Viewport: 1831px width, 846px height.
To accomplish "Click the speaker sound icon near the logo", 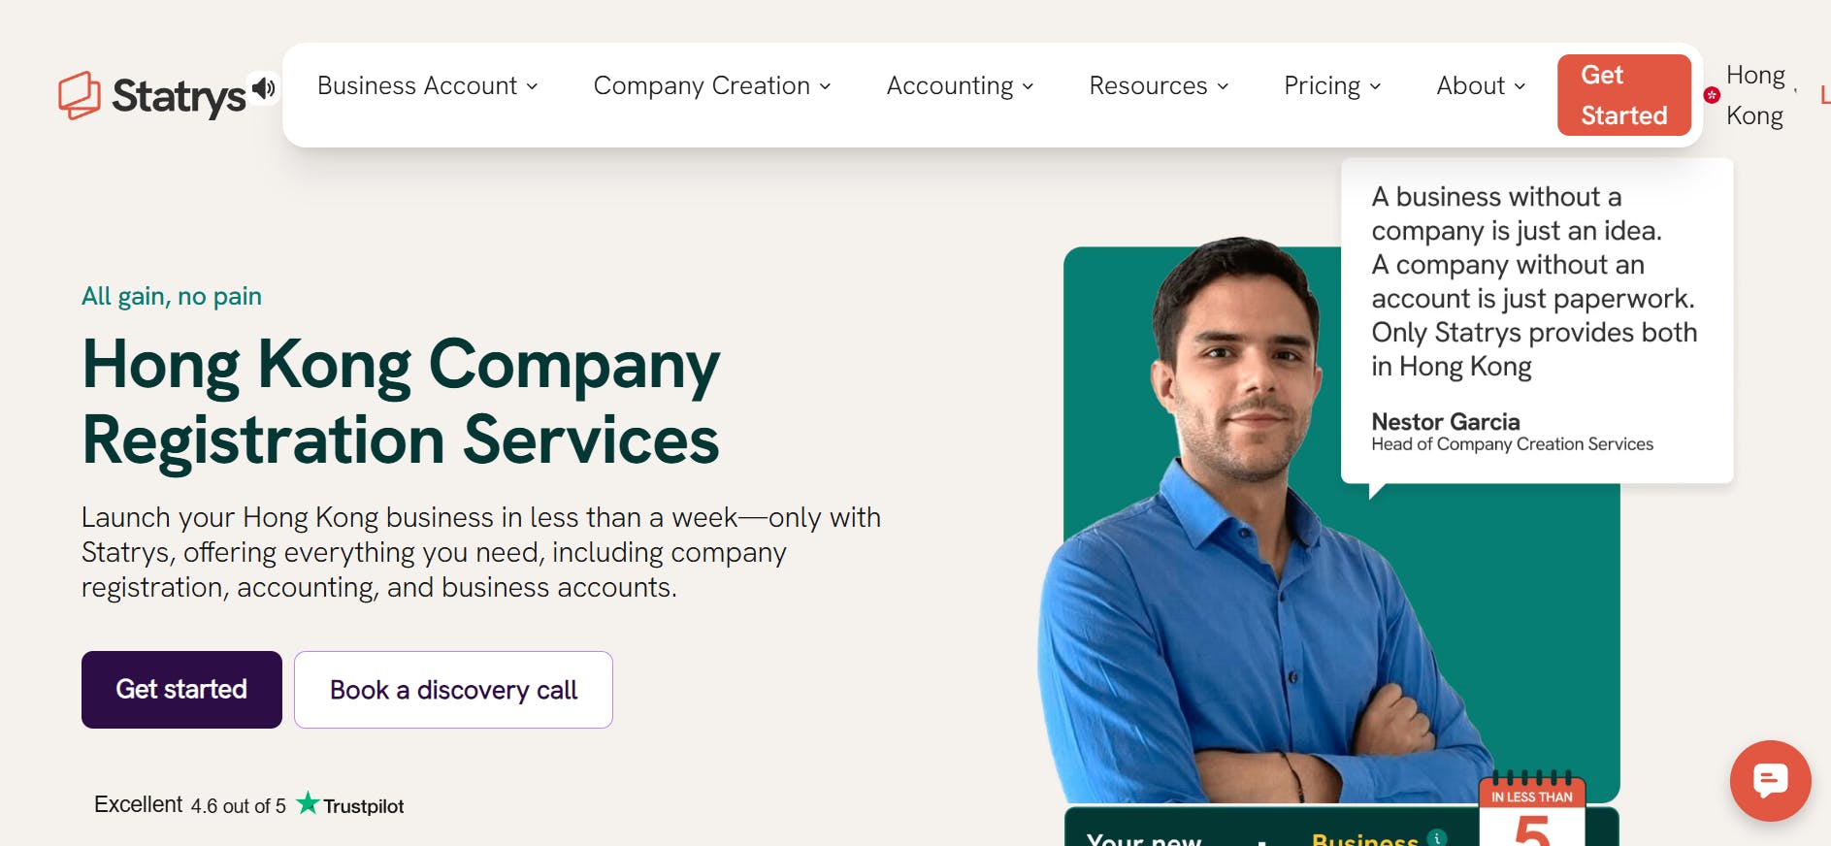I will (263, 89).
